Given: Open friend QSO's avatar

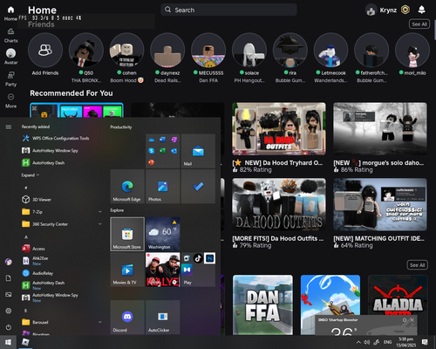Looking at the screenshot, I should pyautogui.click(x=86, y=50).
